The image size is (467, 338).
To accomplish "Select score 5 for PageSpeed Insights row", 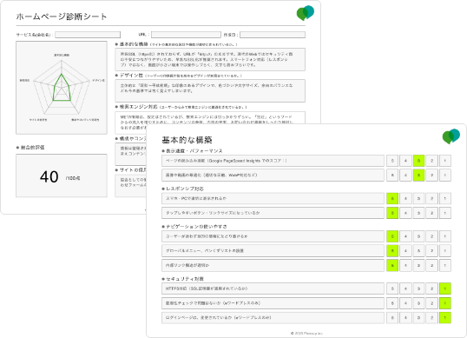I will 392,161.
